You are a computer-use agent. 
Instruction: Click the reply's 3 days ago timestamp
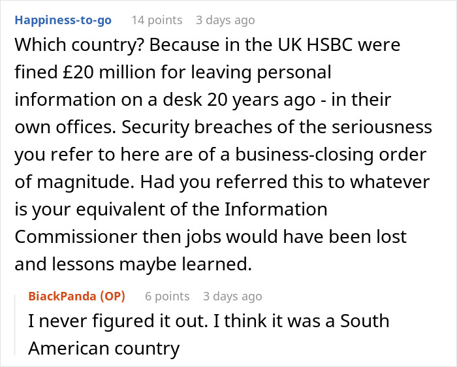(x=232, y=296)
